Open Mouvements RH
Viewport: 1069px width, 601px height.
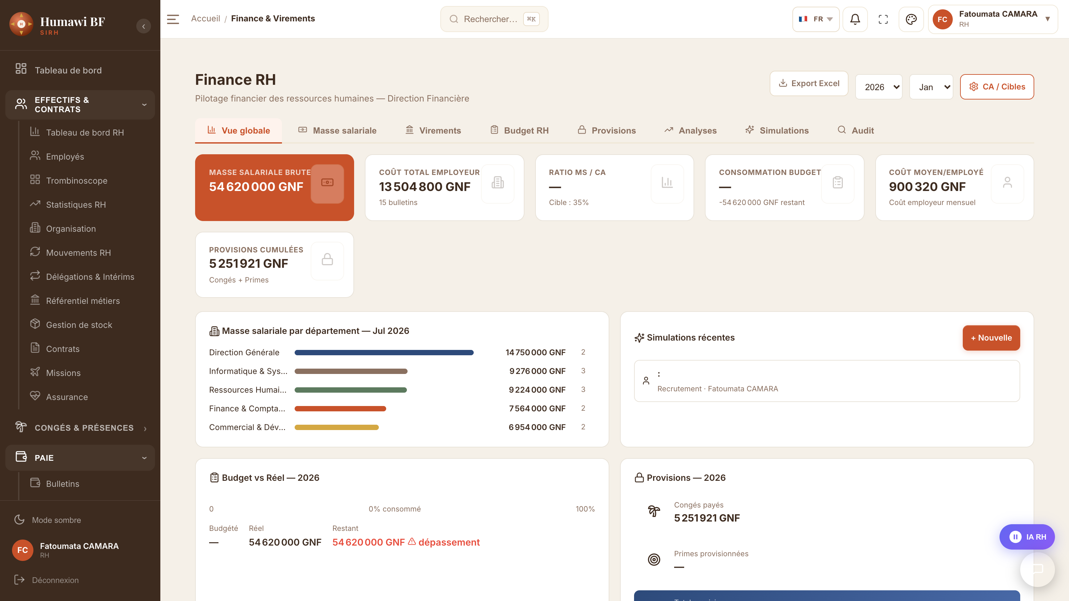[79, 253]
